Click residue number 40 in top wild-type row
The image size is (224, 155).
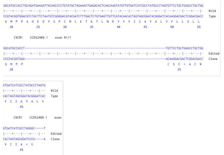tap(118, 27)
